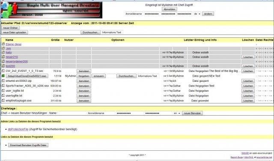Screen dimensions: 274x161
Task: Open the 'de' language dropdown
Action: (x=197, y=14)
